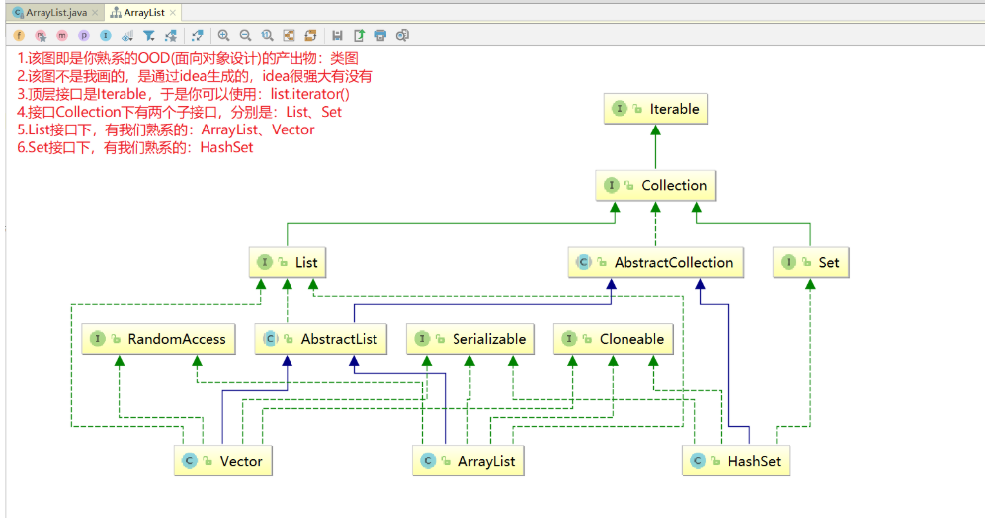Select the AbstractCollection class node
The width and height of the screenshot is (998, 518).
tap(656, 263)
